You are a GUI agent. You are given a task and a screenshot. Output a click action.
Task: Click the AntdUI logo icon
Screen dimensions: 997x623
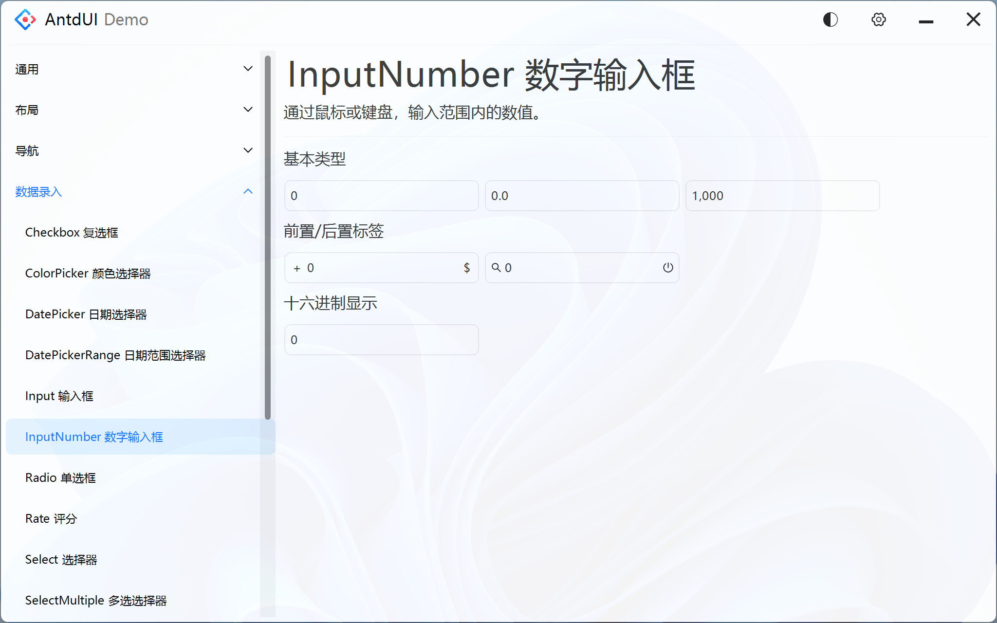coord(25,19)
